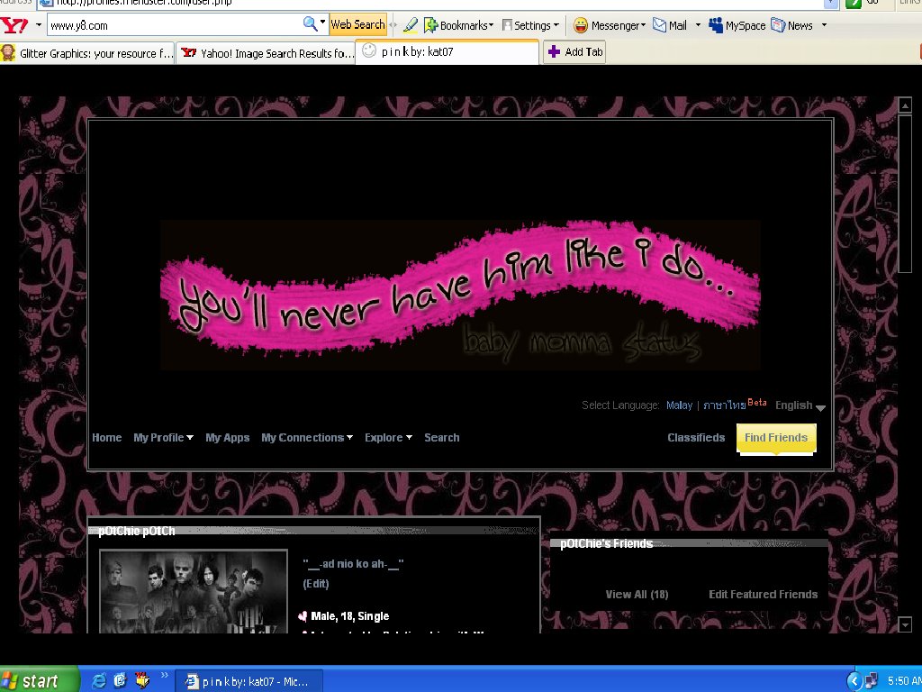Expand hidden system tray icons arrow

pyautogui.click(x=854, y=681)
